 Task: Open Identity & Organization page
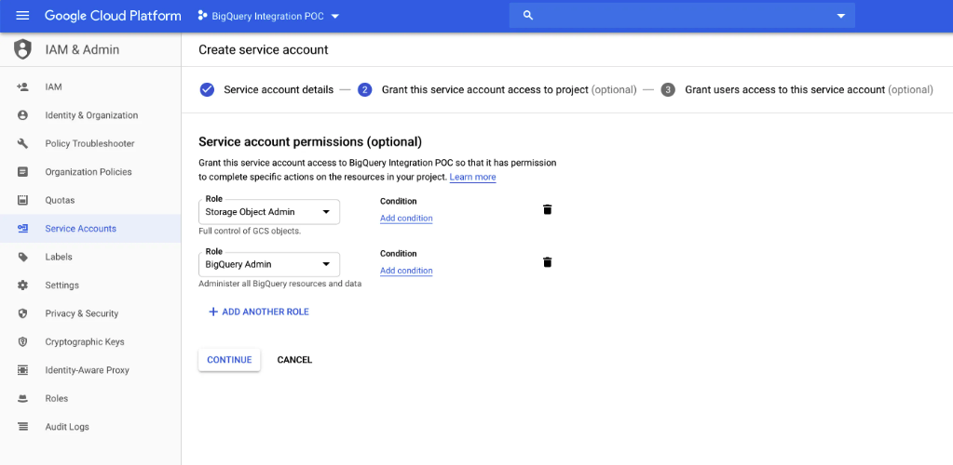pos(90,115)
